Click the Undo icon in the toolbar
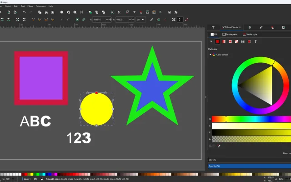291x182 pixels. (24, 12)
